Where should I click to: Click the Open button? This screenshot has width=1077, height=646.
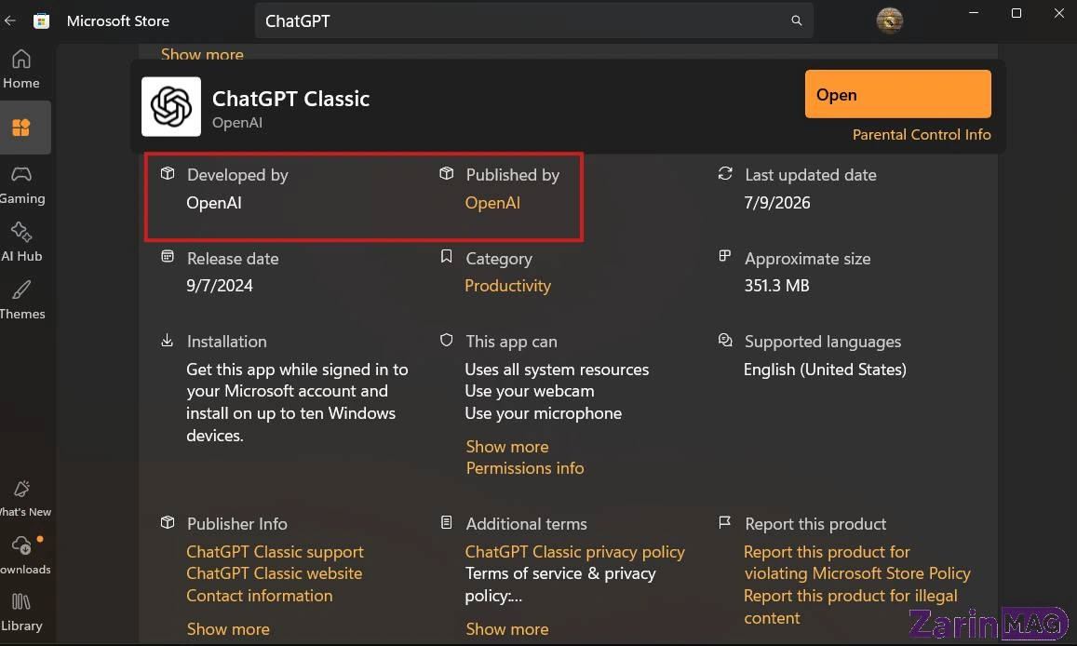pyautogui.click(x=897, y=94)
